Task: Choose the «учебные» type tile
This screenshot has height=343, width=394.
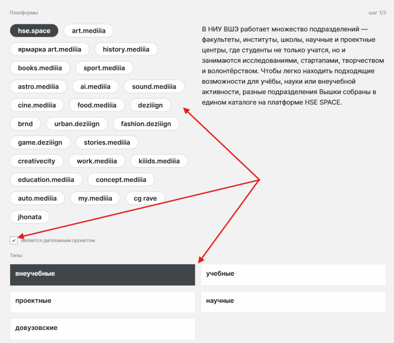Action: pos(293,275)
